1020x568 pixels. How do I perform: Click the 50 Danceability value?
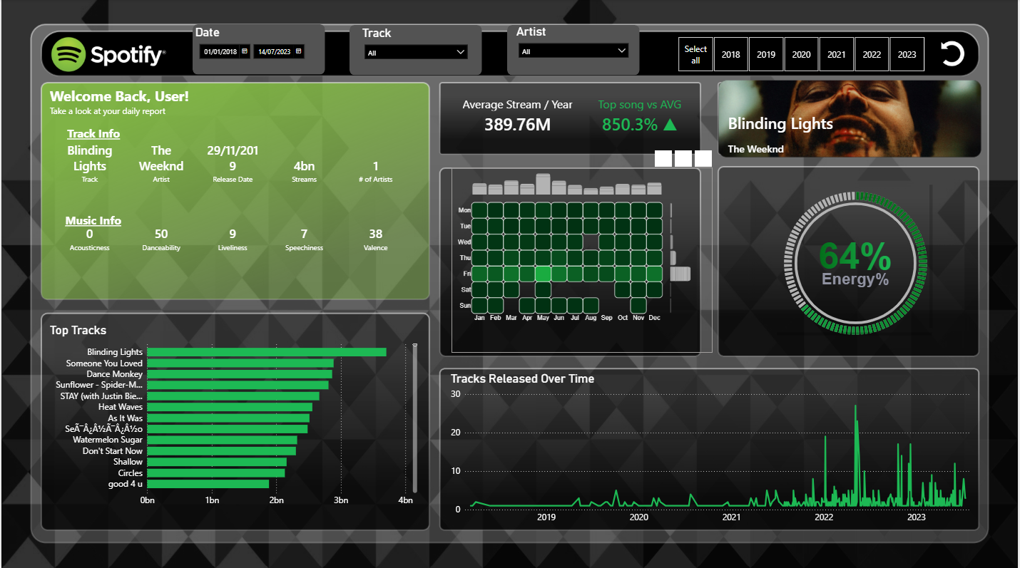click(x=161, y=234)
